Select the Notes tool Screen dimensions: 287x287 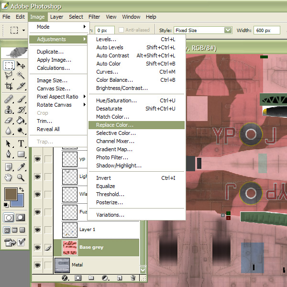point(9,167)
